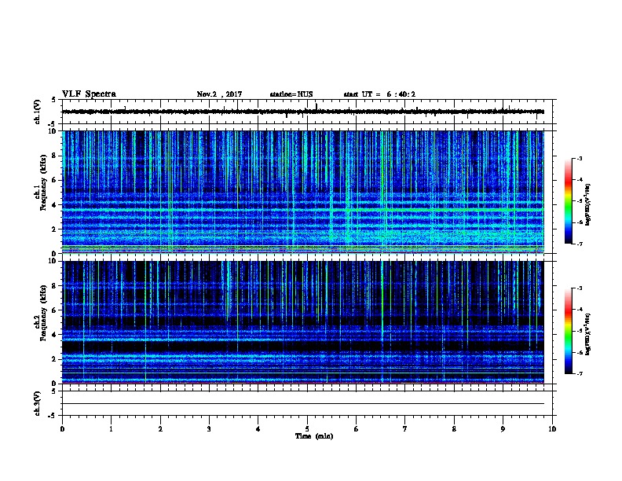622x481 pixels.
Task: Click the "-7" tick on ch.2 colorbar
Action: click(580, 373)
